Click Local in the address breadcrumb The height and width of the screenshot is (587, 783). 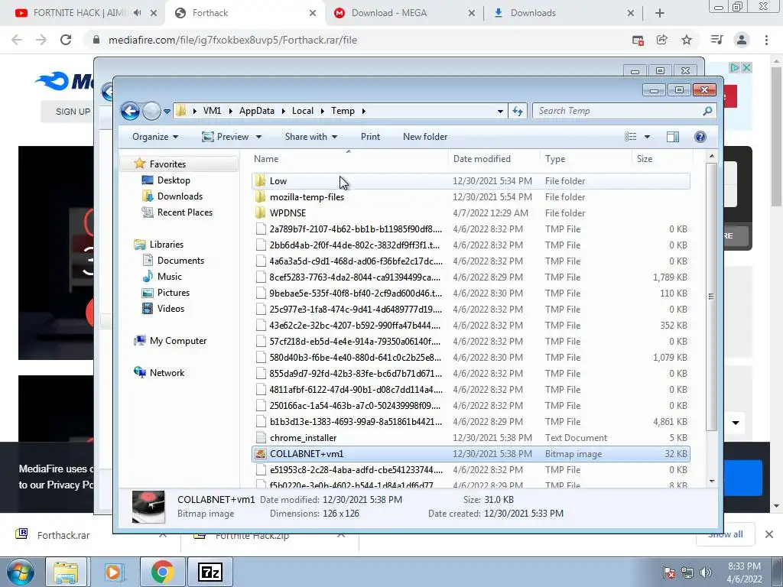pyautogui.click(x=303, y=111)
